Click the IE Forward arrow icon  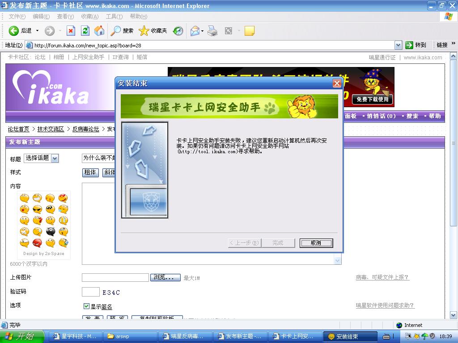(x=50, y=31)
